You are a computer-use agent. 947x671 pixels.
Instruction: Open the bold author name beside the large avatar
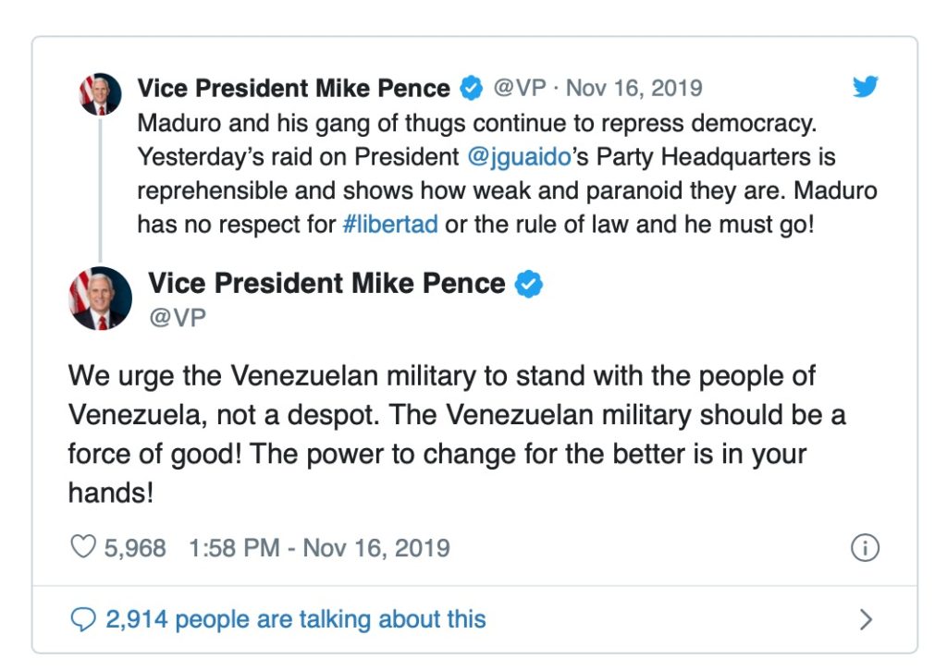click(x=326, y=284)
